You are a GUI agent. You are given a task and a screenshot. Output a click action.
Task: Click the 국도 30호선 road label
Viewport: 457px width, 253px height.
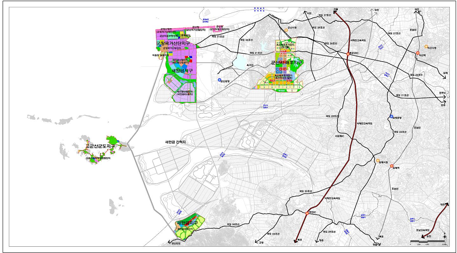233,224
